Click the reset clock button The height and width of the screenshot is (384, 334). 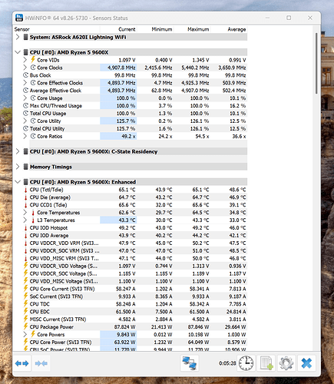coord(246,363)
